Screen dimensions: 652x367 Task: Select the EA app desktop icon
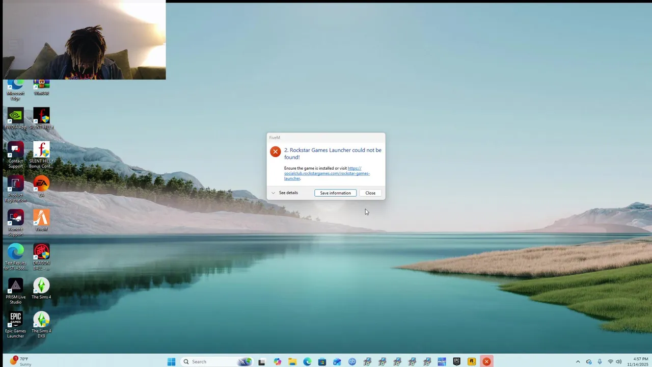[41, 187]
